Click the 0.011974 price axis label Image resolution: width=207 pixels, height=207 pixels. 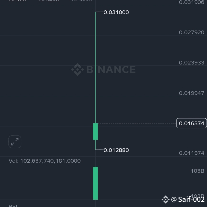coord(191,153)
